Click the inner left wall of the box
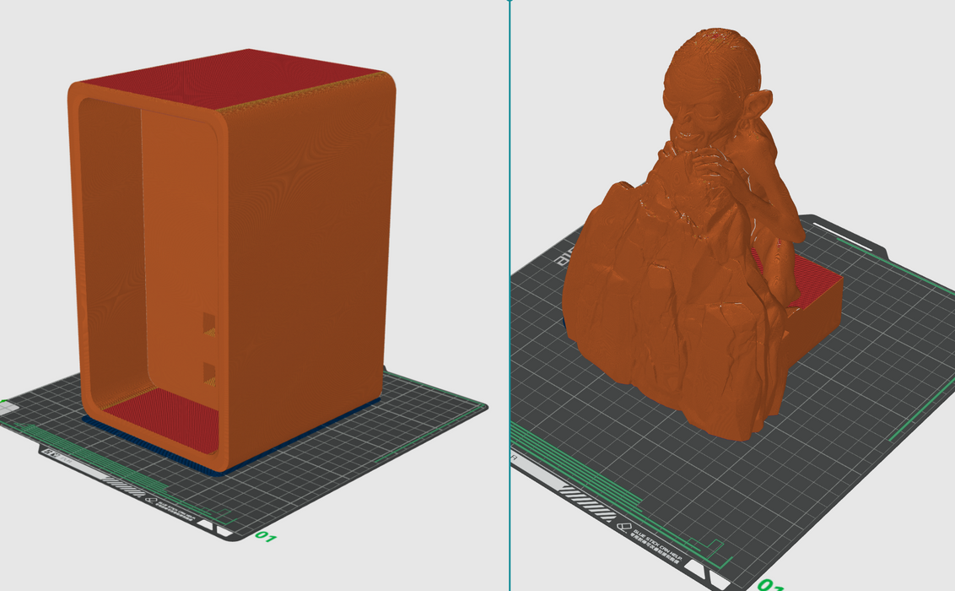This screenshot has height=591, width=955. click(x=110, y=253)
